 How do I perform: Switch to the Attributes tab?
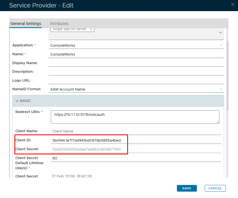coord(59,24)
